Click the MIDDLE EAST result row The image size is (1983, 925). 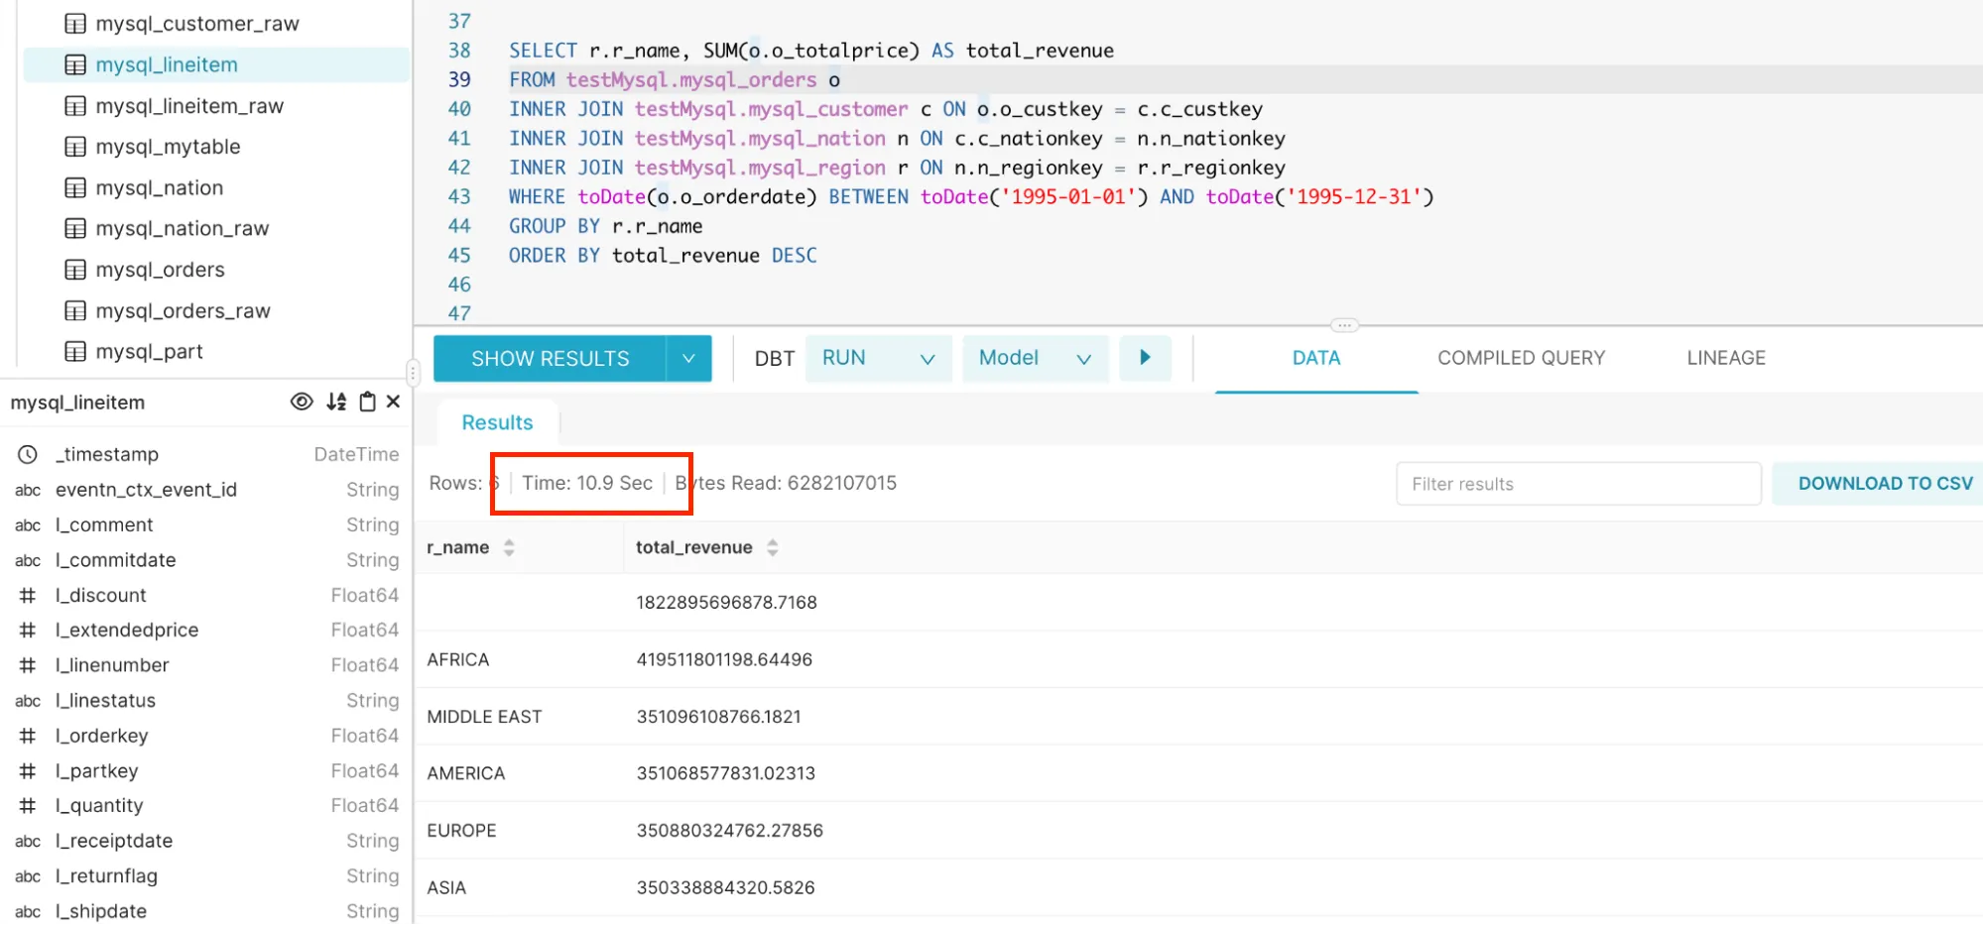pyautogui.click(x=1198, y=716)
